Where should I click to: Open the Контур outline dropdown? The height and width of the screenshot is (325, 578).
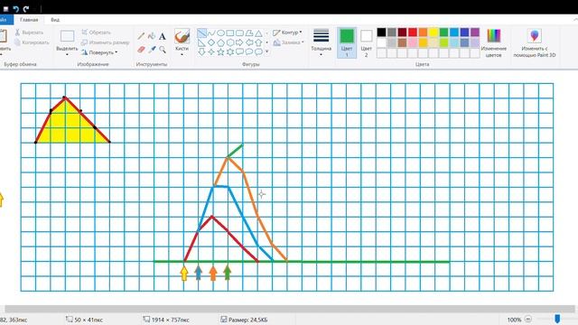pos(287,32)
